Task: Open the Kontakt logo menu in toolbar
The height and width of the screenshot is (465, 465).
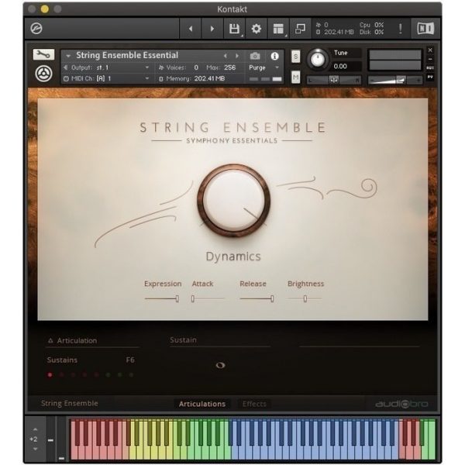Action: pyautogui.click(x=36, y=29)
